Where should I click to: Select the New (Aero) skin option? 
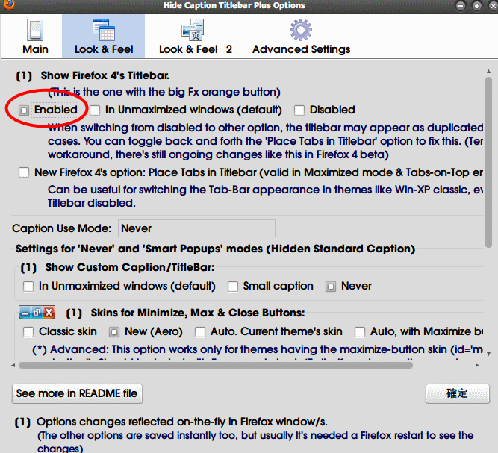(115, 332)
